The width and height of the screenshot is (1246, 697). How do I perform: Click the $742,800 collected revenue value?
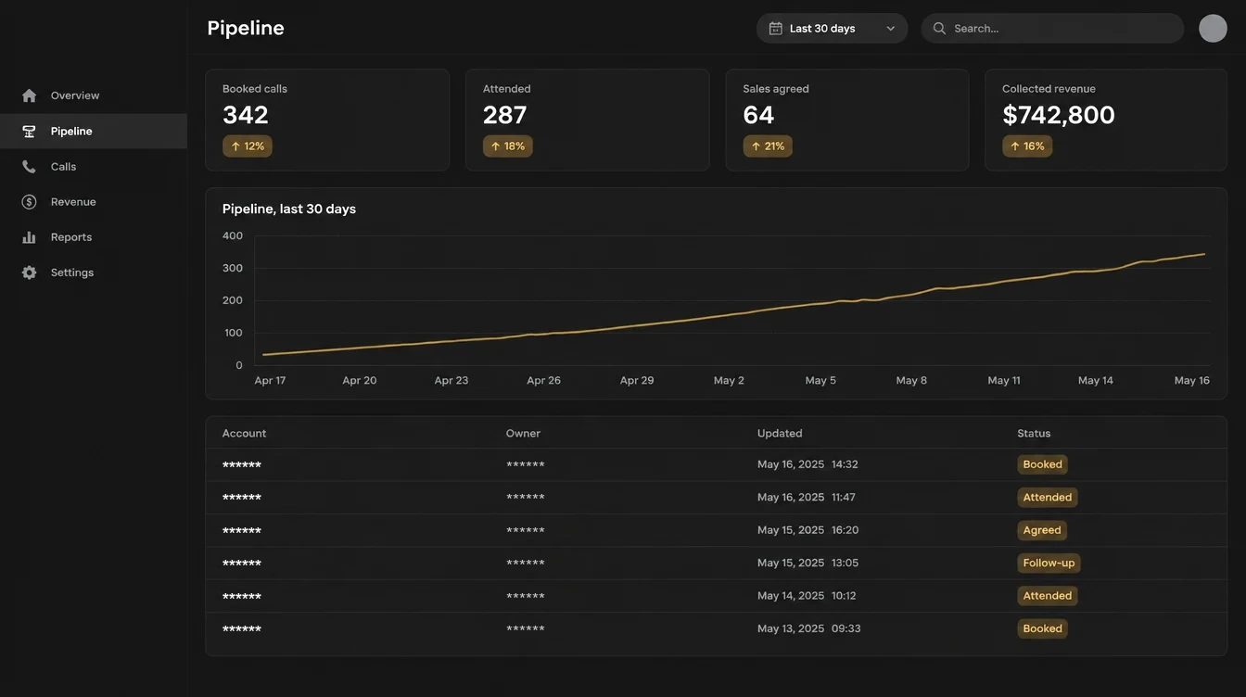pos(1059,115)
